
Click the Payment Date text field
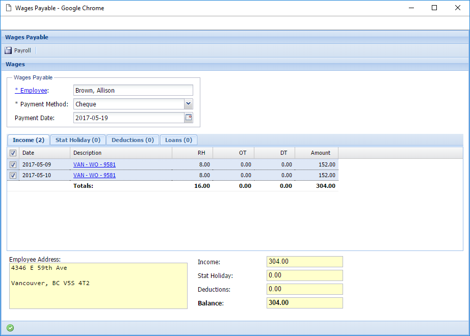click(x=128, y=118)
